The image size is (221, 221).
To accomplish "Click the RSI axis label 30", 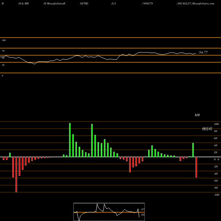I will coord(3,65).
